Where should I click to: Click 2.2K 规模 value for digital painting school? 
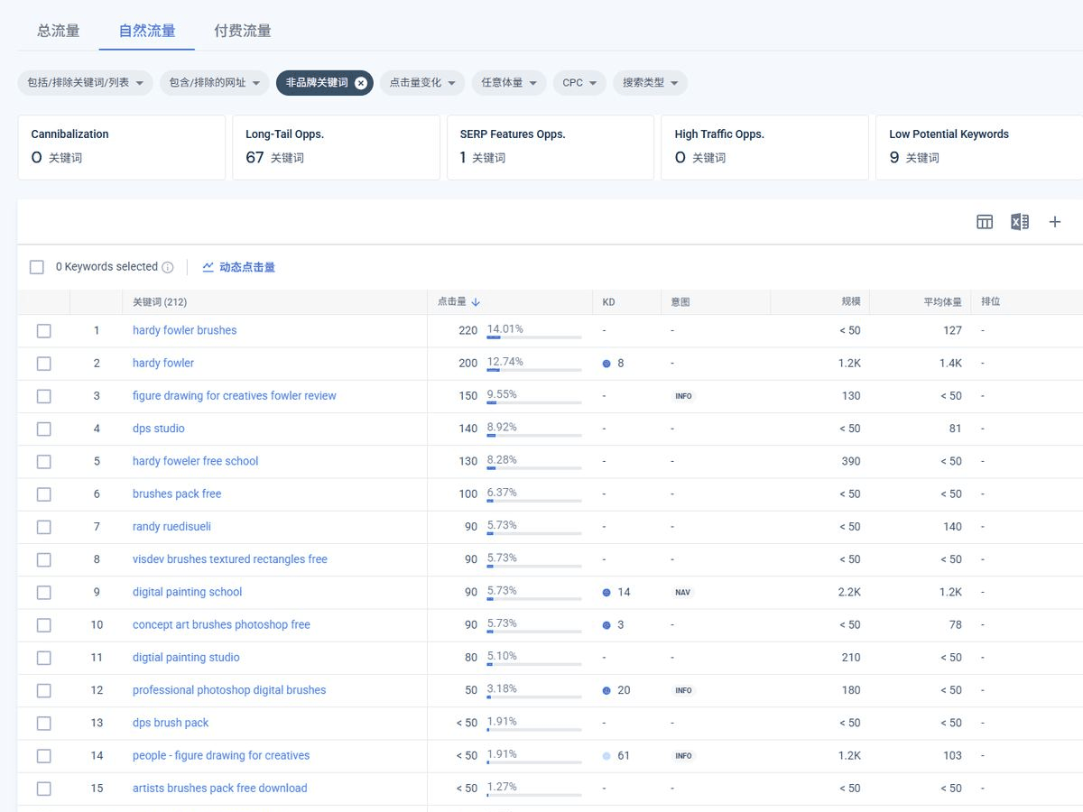(849, 592)
